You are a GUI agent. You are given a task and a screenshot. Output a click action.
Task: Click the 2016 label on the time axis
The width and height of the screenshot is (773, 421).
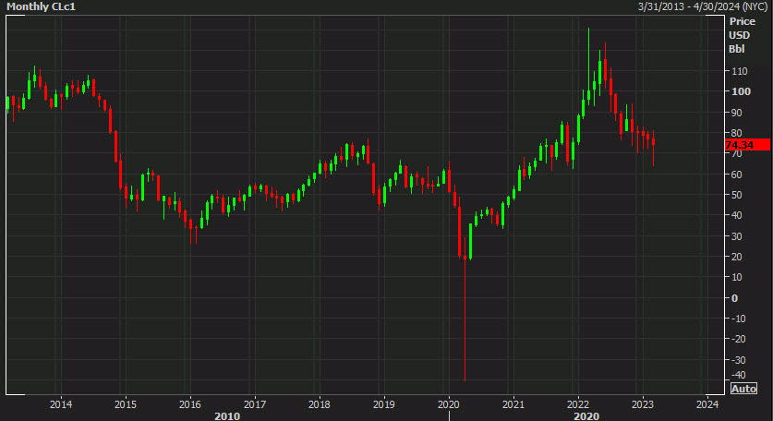click(190, 404)
